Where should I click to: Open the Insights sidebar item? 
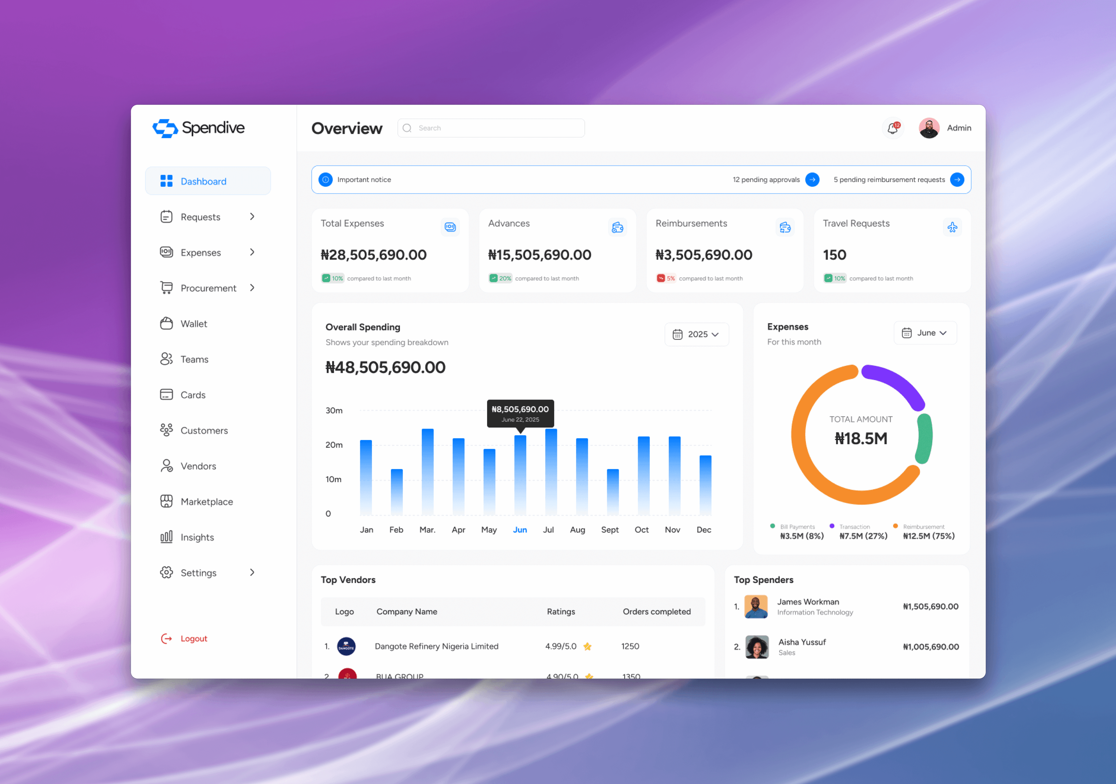tap(197, 537)
